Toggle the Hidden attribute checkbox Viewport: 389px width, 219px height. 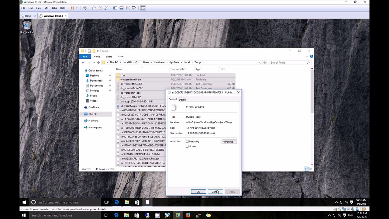[x=187, y=146]
